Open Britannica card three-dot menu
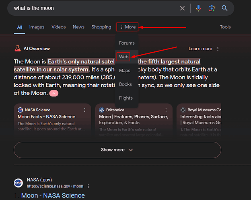Viewport: 251px width, 200px height. [166, 110]
